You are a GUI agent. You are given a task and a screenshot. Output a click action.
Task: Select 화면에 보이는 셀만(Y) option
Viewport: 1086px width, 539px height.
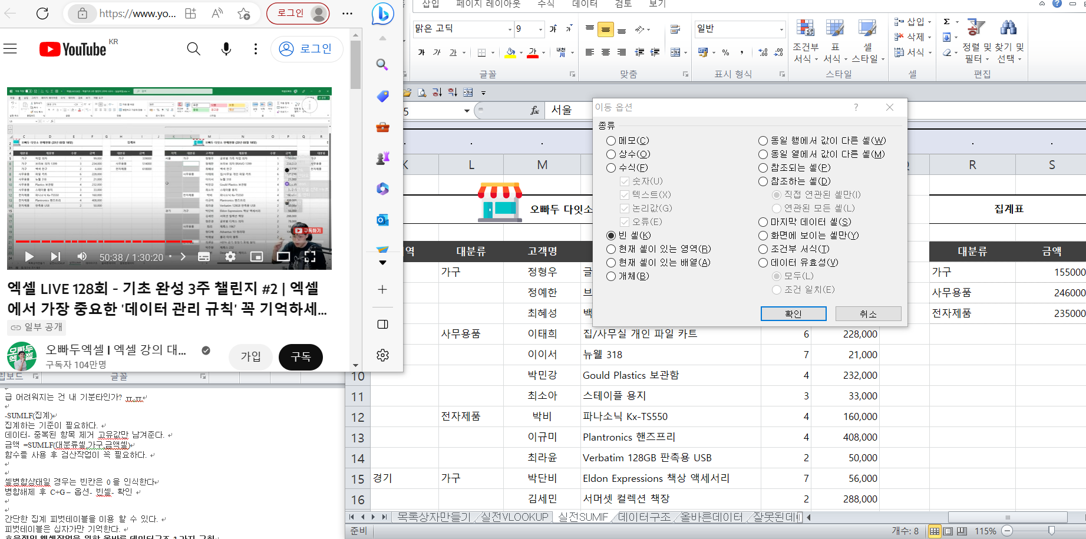[763, 236]
